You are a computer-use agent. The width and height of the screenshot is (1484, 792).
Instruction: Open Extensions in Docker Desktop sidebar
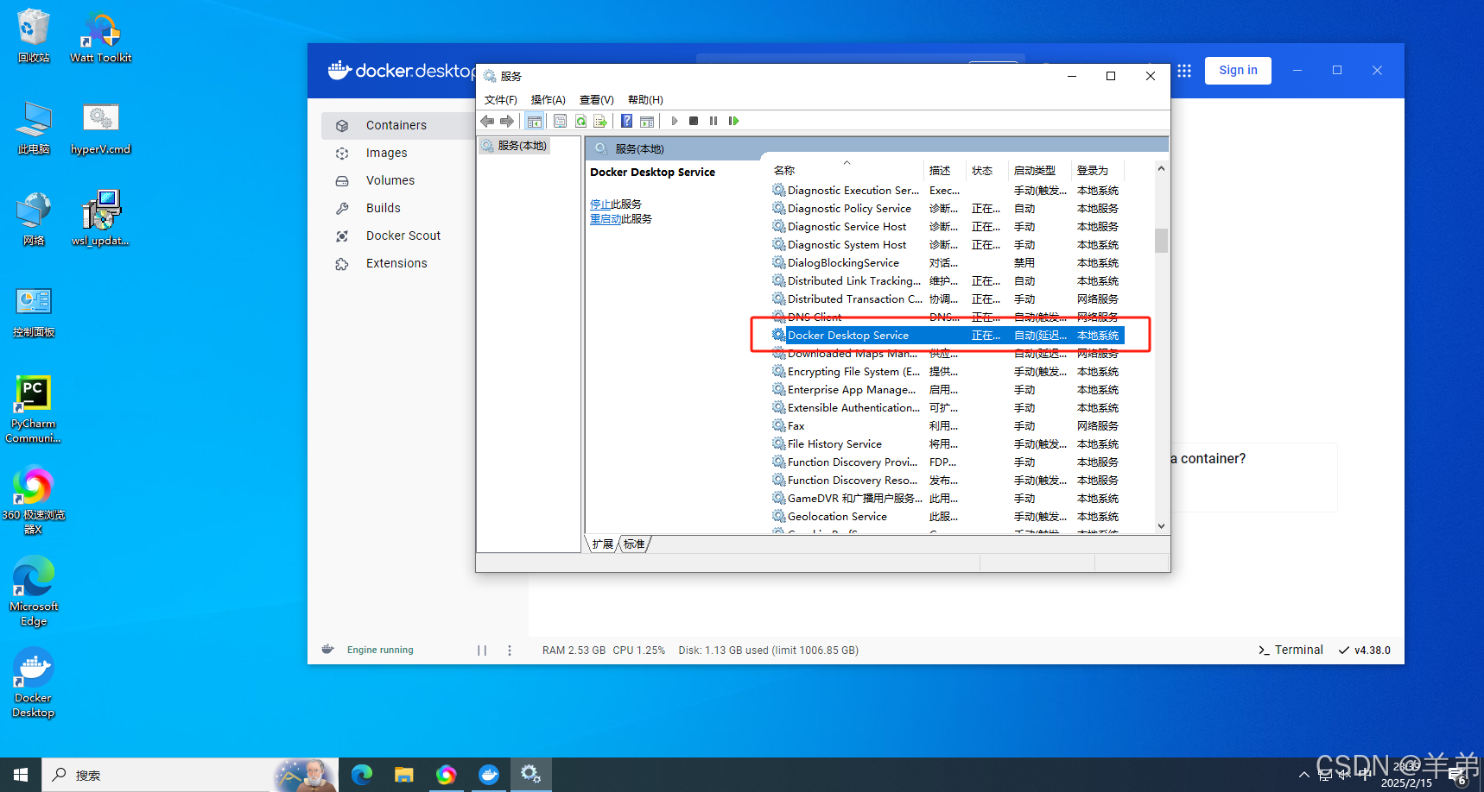398,263
